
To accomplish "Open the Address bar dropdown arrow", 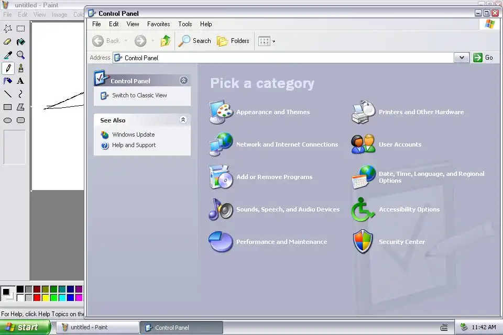I will click(x=462, y=58).
